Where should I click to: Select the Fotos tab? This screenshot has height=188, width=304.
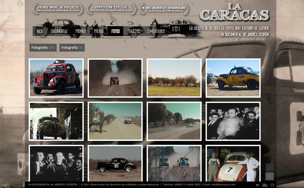point(116,31)
